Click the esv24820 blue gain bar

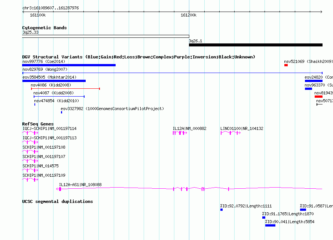314,81
